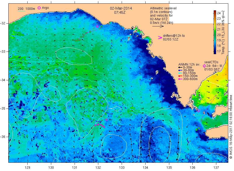Click the ANMN 12h av. heading
The image size is (234, 171).
click(x=189, y=65)
